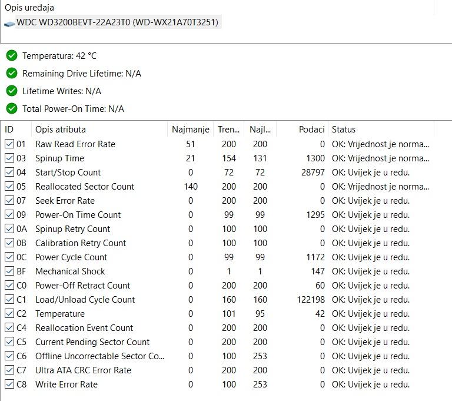
Task: Click the Spinup Time status OK text
Action: [x=380, y=158]
